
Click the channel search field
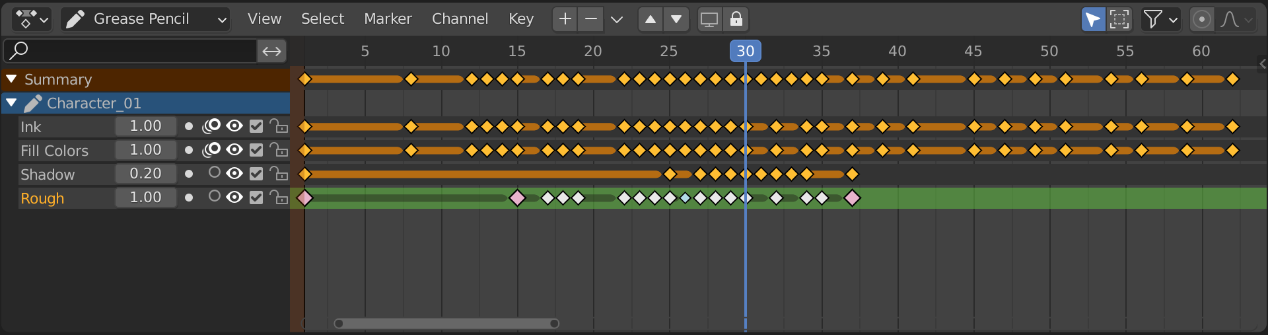click(132, 51)
